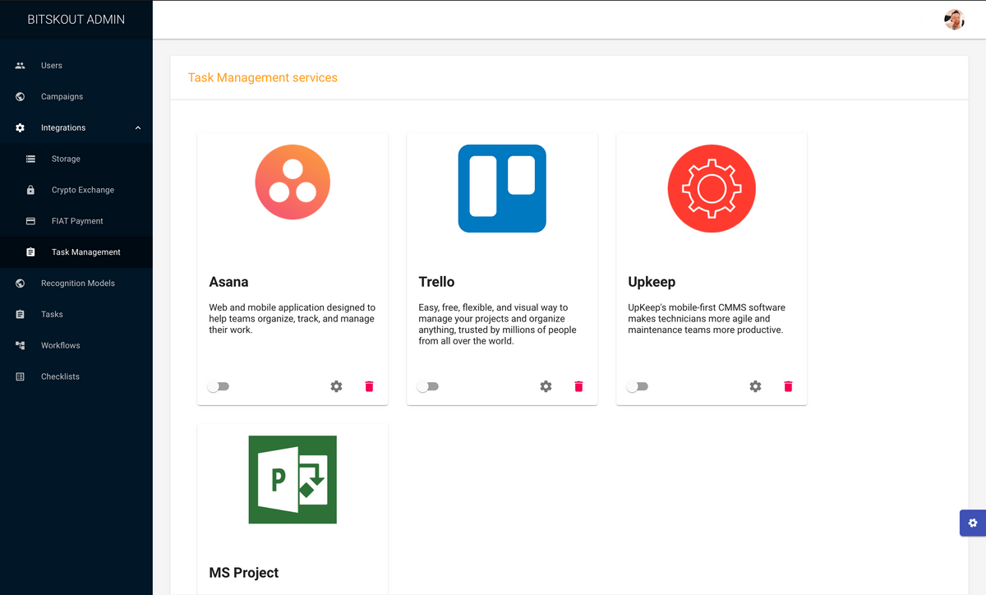Viewport: 986px width, 595px height.
Task: Click the Upkeep gear logo image
Action: 712,188
